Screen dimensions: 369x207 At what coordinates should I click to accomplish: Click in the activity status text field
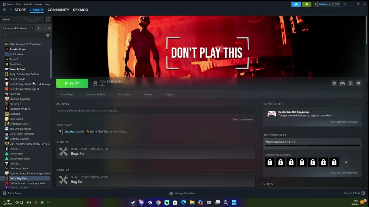point(156,110)
